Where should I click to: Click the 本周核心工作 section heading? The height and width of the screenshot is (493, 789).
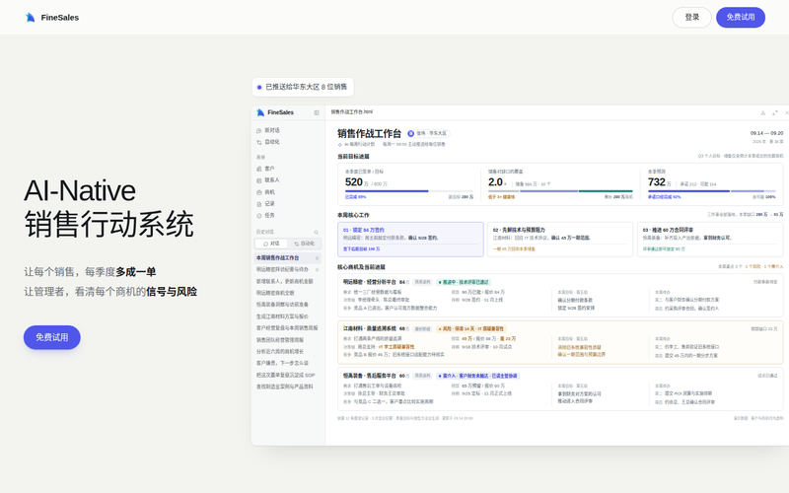click(x=353, y=215)
